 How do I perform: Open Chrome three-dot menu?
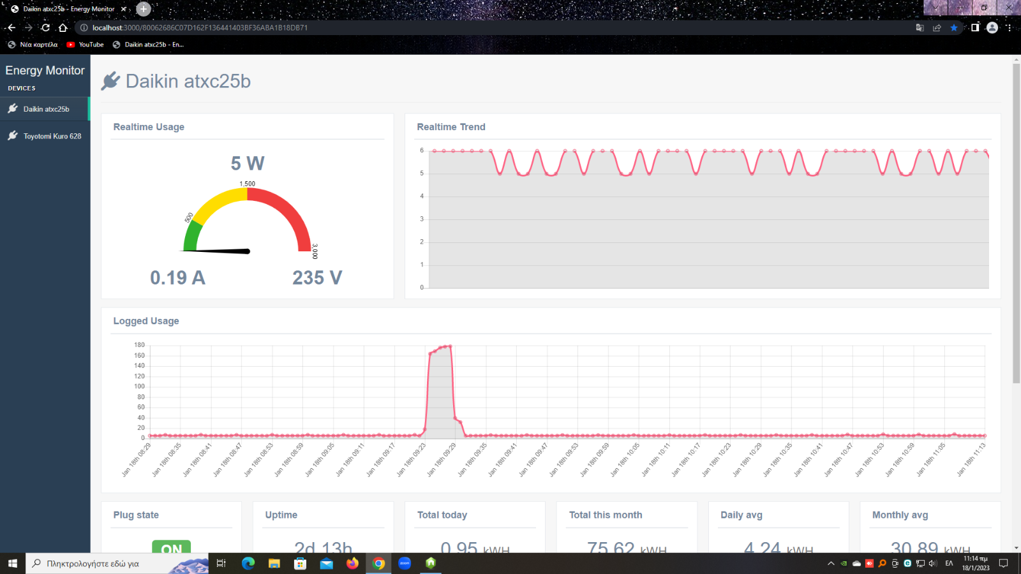[x=1009, y=27]
